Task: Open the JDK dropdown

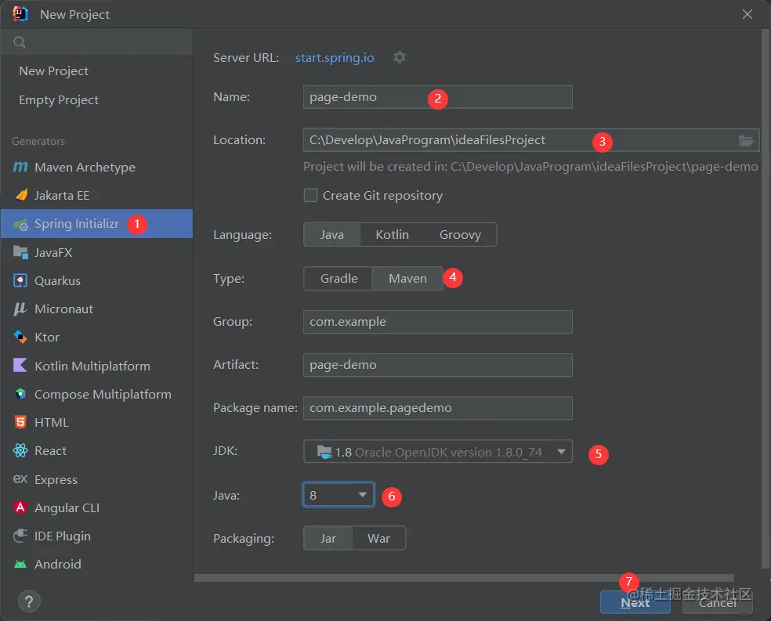Action: (x=438, y=452)
